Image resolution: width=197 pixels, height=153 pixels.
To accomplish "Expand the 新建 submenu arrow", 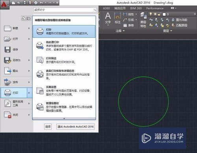I will point(29,28).
